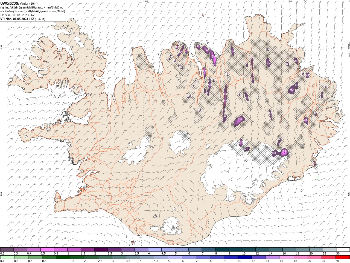Select top-row dark purple swatch between 2 and 2.5

coord(101,250)
